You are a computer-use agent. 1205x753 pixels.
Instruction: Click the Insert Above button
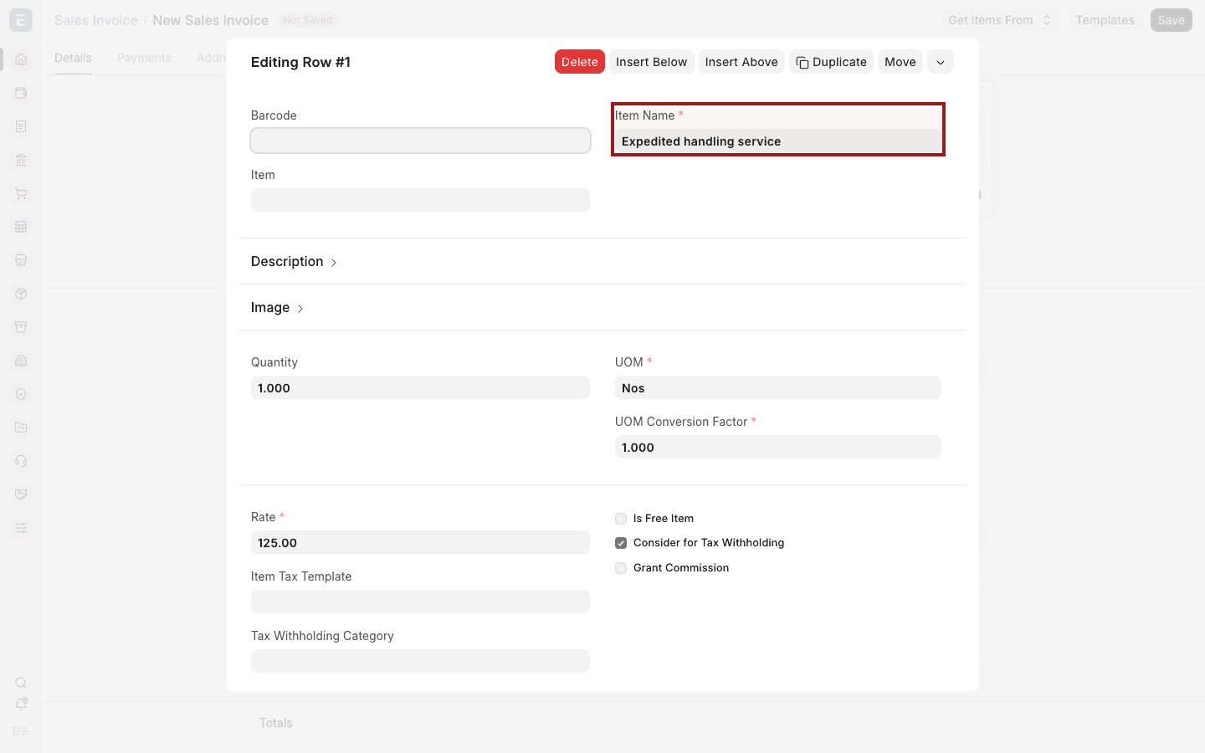pyautogui.click(x=741, y=62)
